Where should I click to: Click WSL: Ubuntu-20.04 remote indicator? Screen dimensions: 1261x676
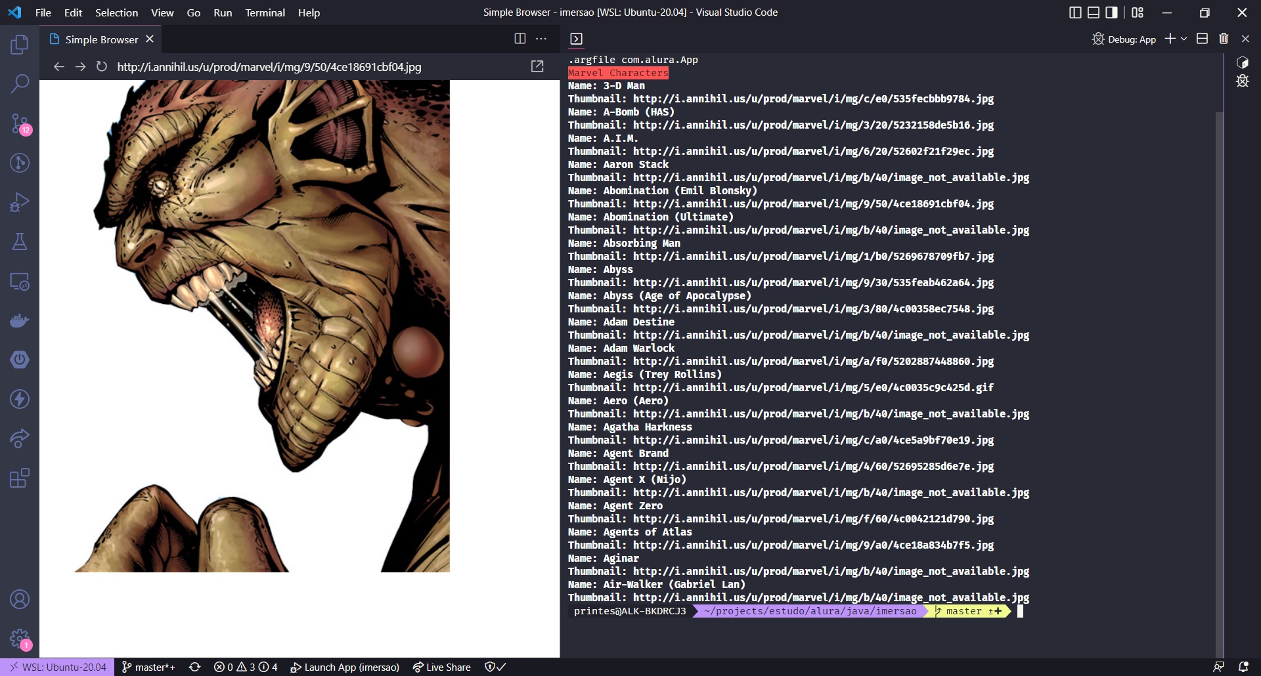click(x=57, y=667)
